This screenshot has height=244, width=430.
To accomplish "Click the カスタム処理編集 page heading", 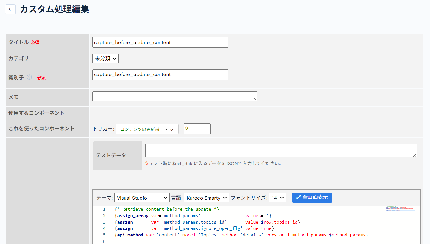I will [54, 9].
